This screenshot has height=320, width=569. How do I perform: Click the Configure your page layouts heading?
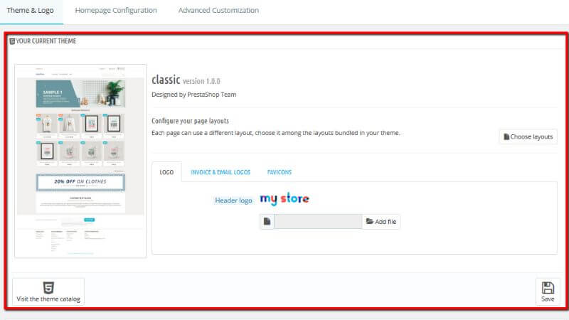pyautogui.click(x=190, y=121)
